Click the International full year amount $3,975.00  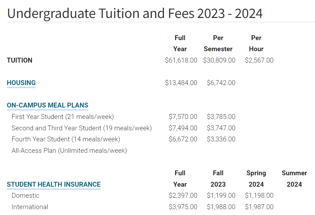pos(183,207)
